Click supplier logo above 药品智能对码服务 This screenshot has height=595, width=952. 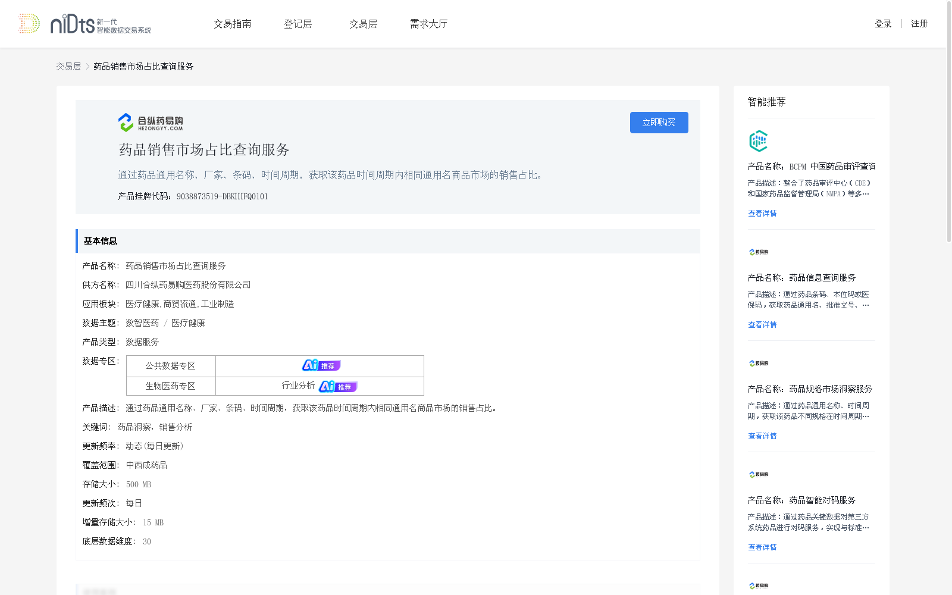pos(759,475)
